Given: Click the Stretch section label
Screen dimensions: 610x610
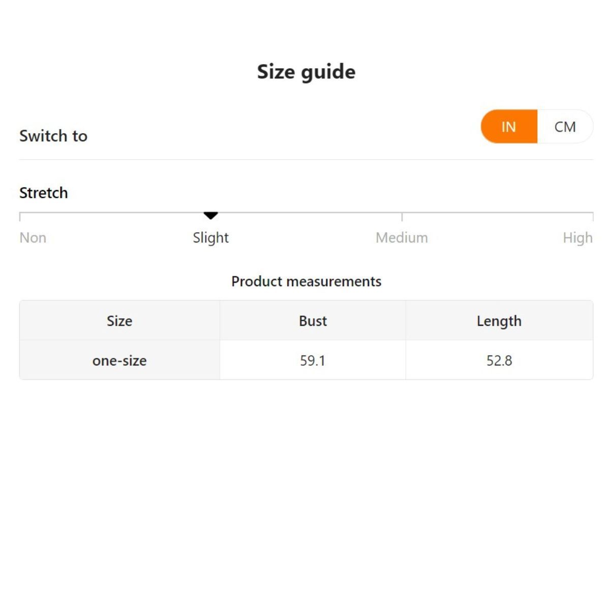Looking at the screenshot, I should click(x=44, y=193).
